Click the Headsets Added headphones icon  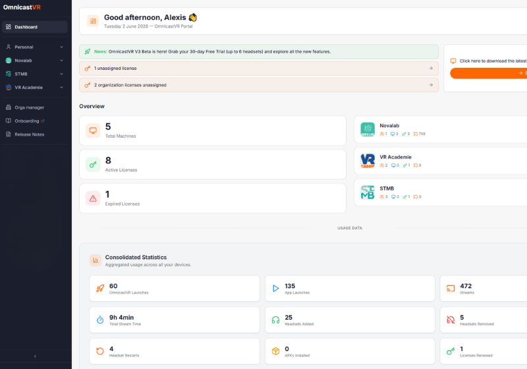coord(275,320)
